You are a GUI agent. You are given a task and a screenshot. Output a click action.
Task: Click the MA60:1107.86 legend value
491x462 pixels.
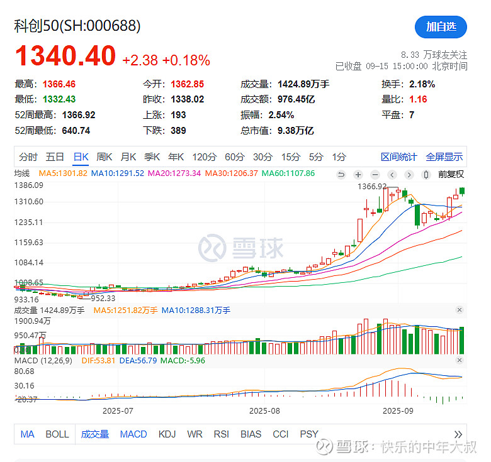pos(288,173)
